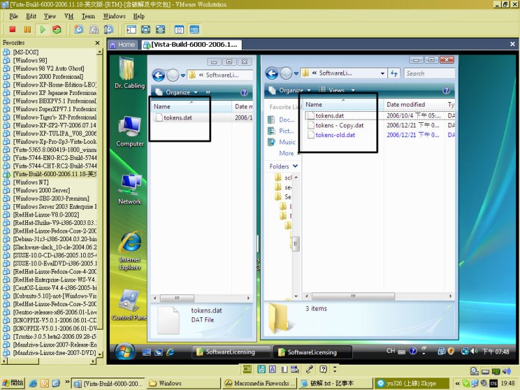Click the Suspend VM toolbar button

click(27, 29)
